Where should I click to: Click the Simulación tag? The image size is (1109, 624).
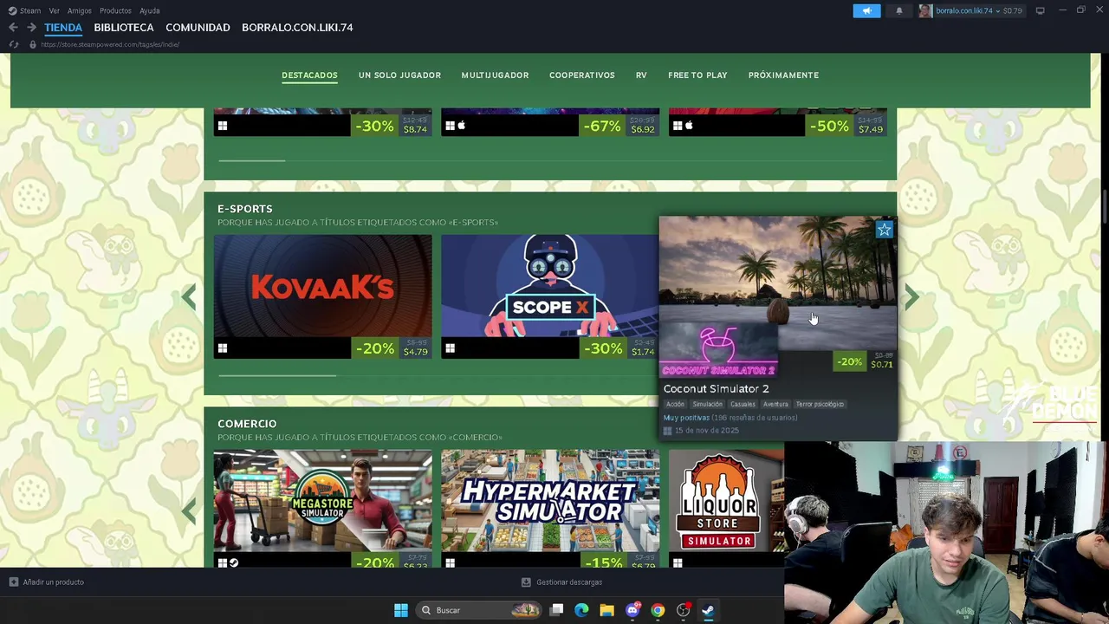pyautogui.click(x=707, y=404)
